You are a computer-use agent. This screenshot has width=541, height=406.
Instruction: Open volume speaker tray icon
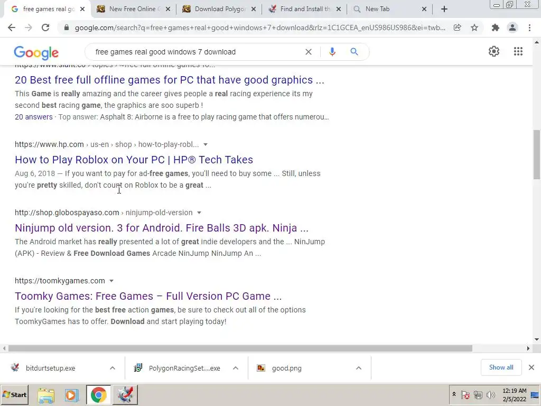tap(490, 394)
